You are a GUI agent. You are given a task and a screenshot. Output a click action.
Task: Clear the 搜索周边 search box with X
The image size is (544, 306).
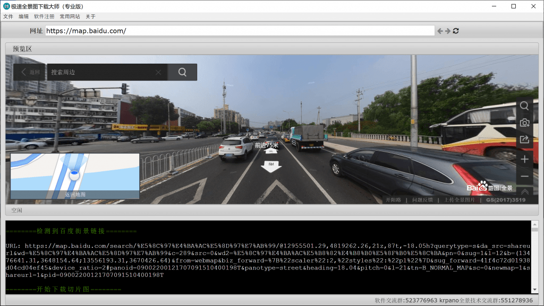click(x=158, y=72)
